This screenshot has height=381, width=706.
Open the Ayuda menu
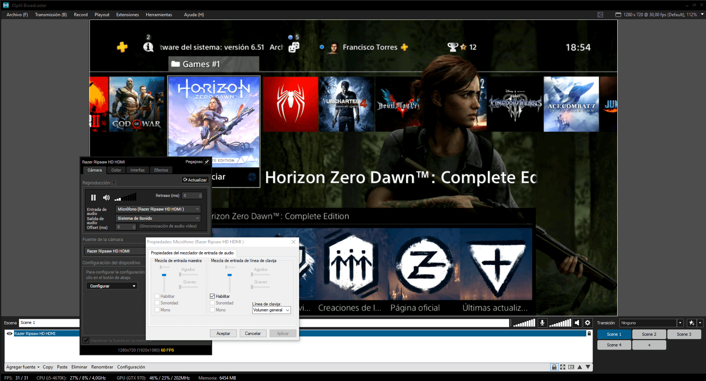coord(194,15)
